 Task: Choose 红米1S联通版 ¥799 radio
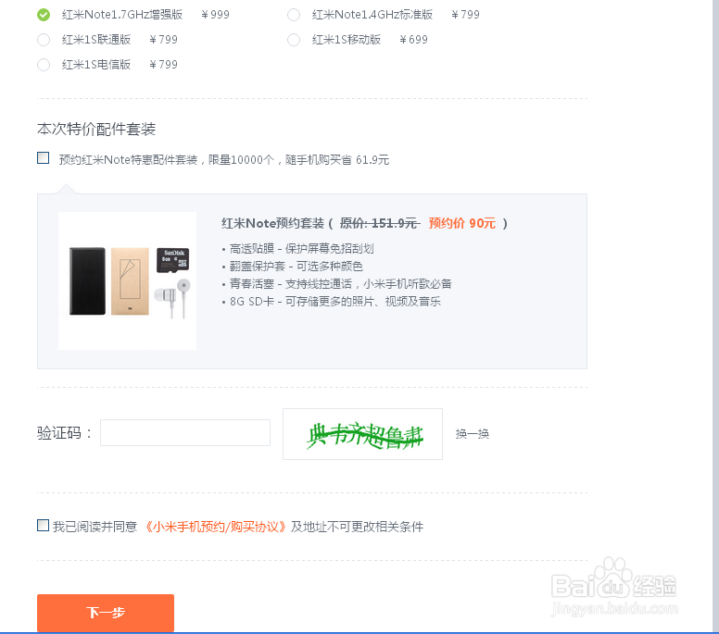[x=44, y=40]
